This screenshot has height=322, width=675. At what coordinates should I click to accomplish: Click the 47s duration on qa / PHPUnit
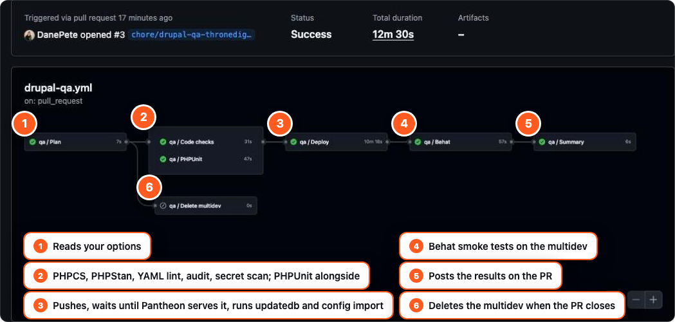coord(248,159)
